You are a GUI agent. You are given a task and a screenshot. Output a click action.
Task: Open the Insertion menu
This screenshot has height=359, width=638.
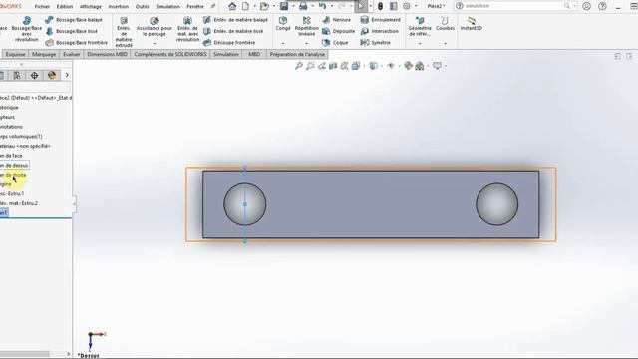(x=118, y=7)
